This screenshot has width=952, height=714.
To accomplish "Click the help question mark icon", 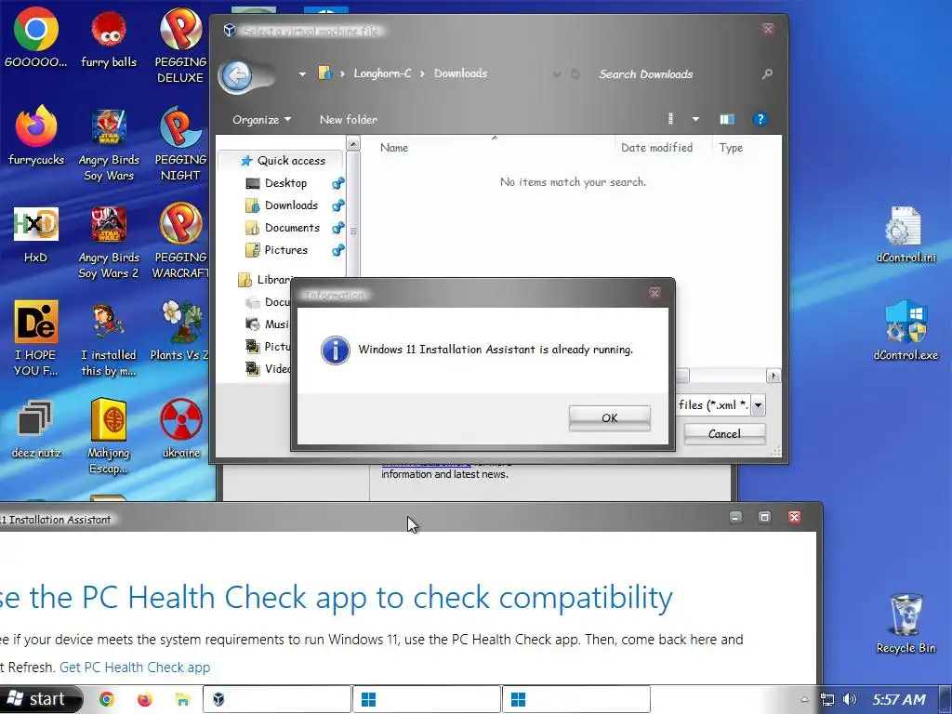I will [760, 119].
